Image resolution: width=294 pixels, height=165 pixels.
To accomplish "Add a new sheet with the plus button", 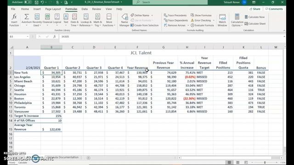I will pos(88,158).
